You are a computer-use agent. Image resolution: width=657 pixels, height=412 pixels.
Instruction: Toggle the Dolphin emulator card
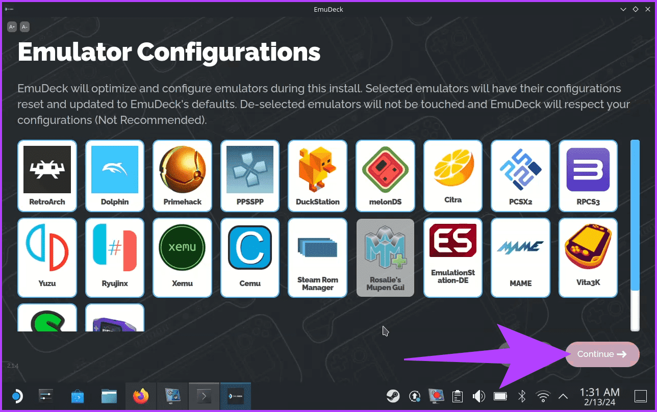[115, 176]
